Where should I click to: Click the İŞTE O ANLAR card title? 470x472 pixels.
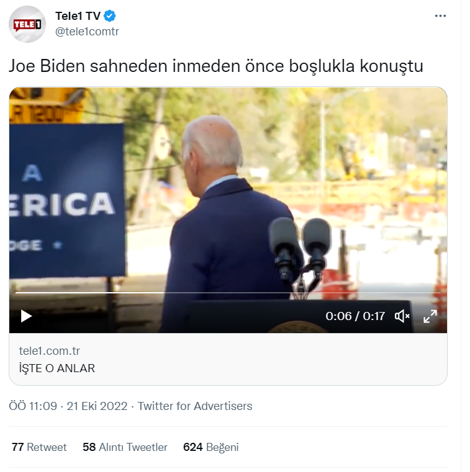click(57, 368)
